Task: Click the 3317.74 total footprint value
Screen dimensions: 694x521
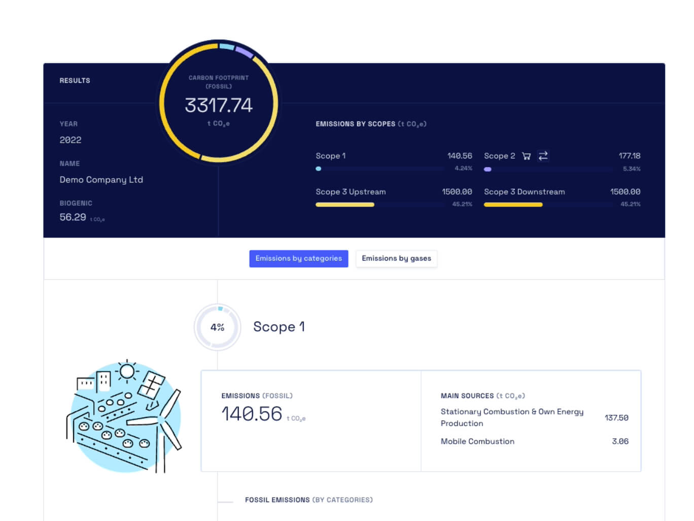Action: [219, 105]
